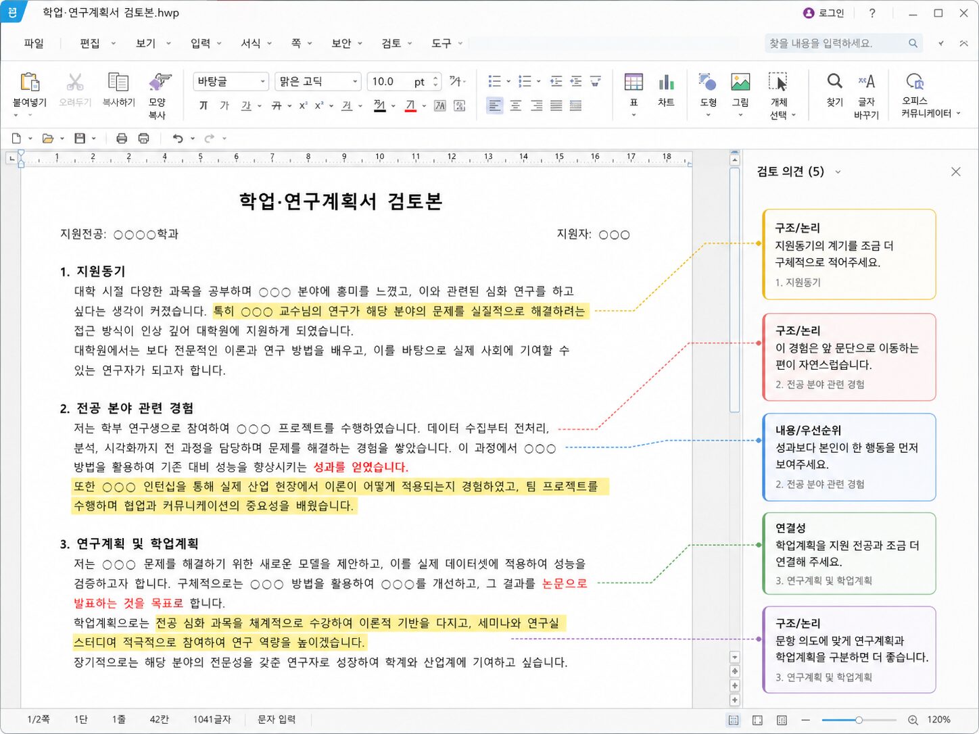The image size is (979, 734).
Task: Expand the font color red dropdown arrow
Action: (424, 106)
